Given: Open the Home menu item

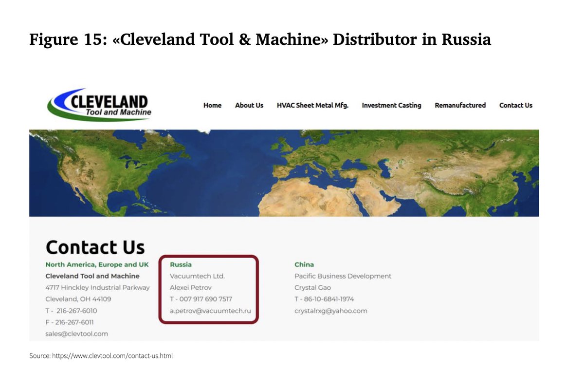Looking at the screenshot, I should (212, 105).
